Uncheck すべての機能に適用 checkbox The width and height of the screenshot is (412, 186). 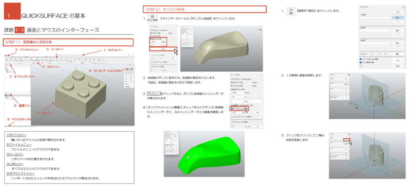point(360,62)
